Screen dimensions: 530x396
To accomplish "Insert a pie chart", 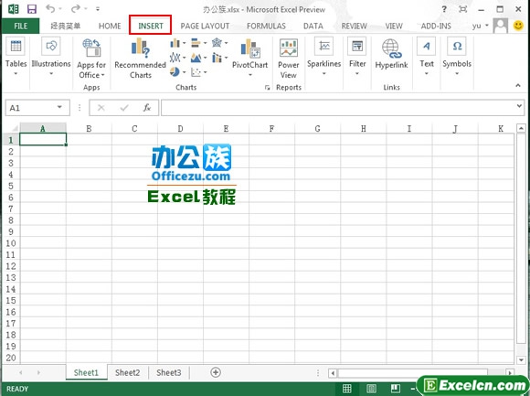I will coord(175,71).
